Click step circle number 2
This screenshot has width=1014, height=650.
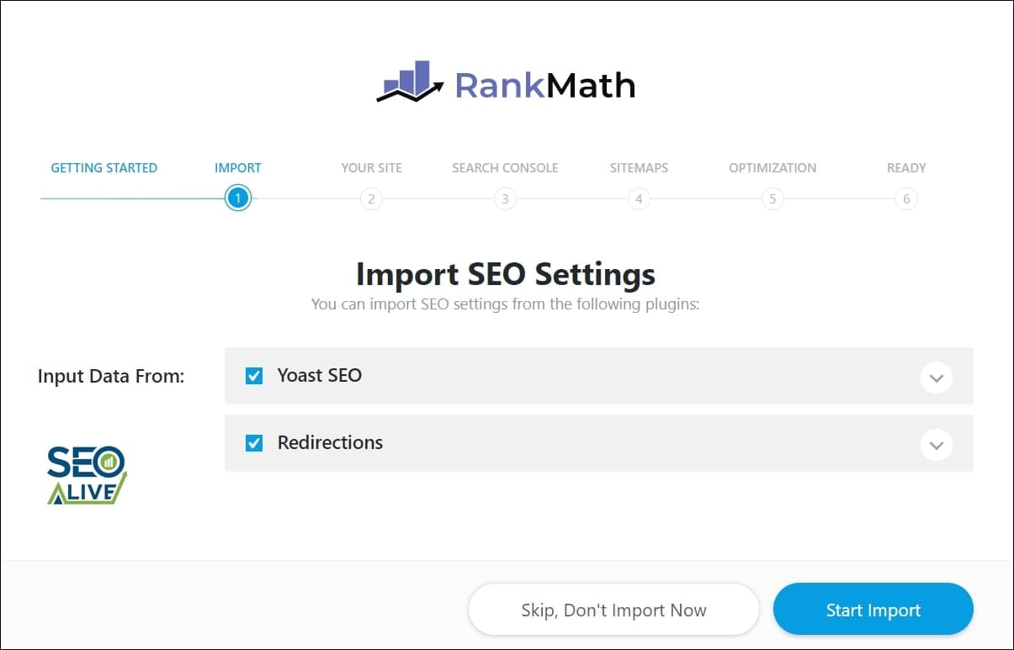pyautogui.click(x=371, y=199)
